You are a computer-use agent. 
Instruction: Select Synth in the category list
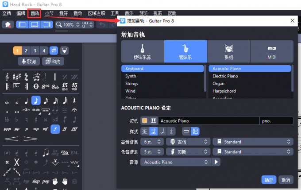[162, 76]
